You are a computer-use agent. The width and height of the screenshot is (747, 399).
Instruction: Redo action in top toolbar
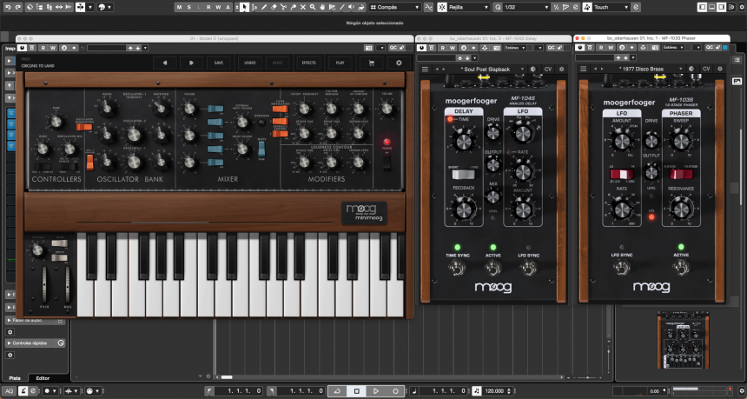[18, 7]
